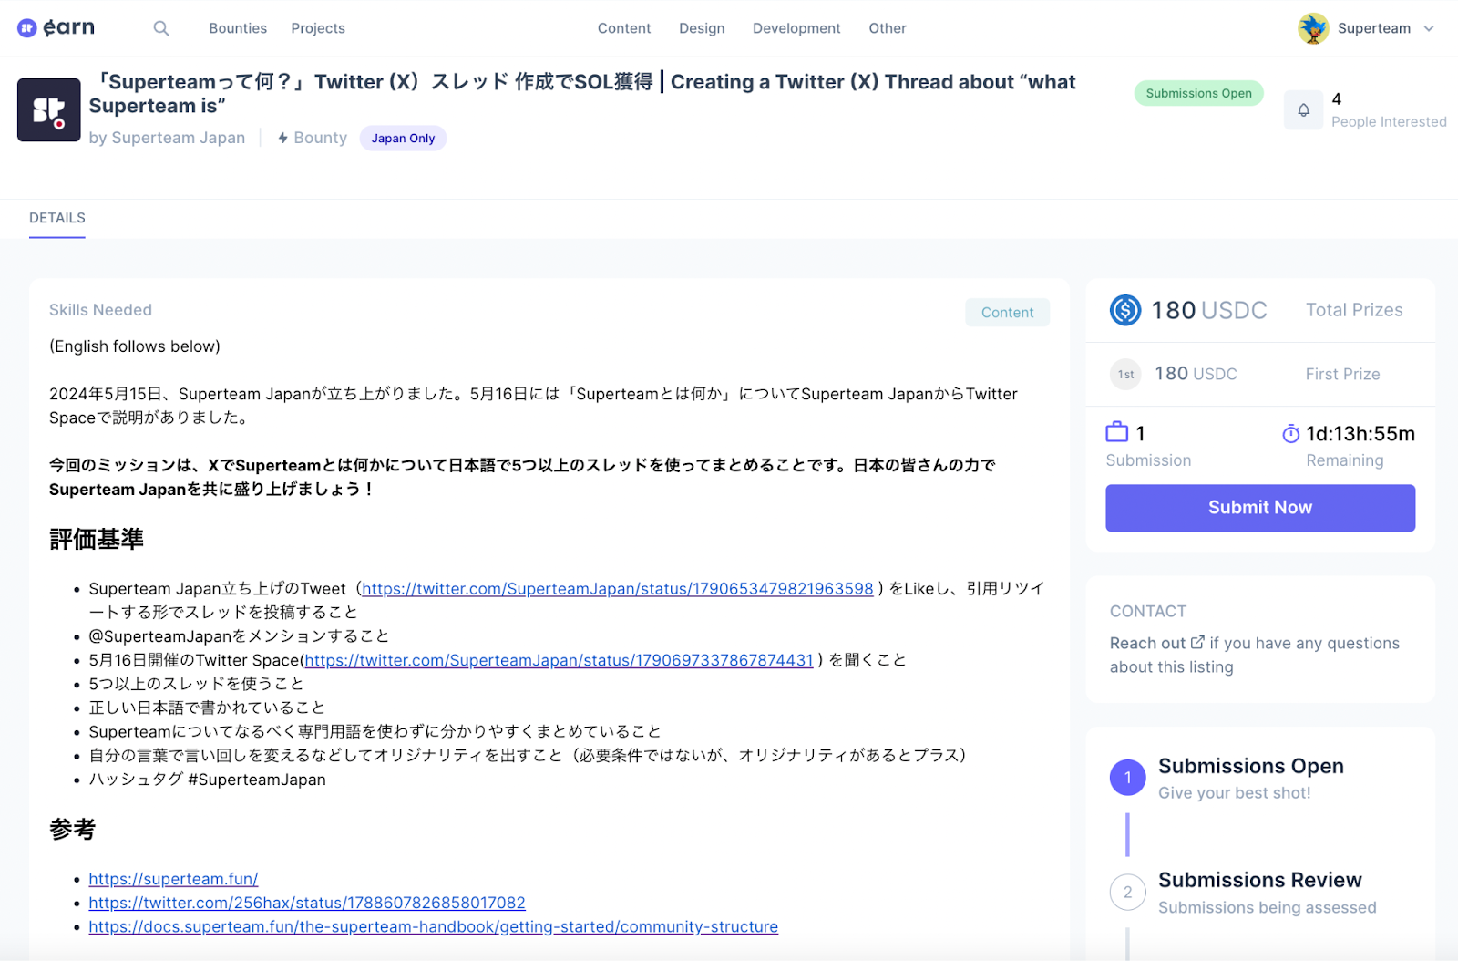Open the 256hax tweet reference link

coord(307,903)
